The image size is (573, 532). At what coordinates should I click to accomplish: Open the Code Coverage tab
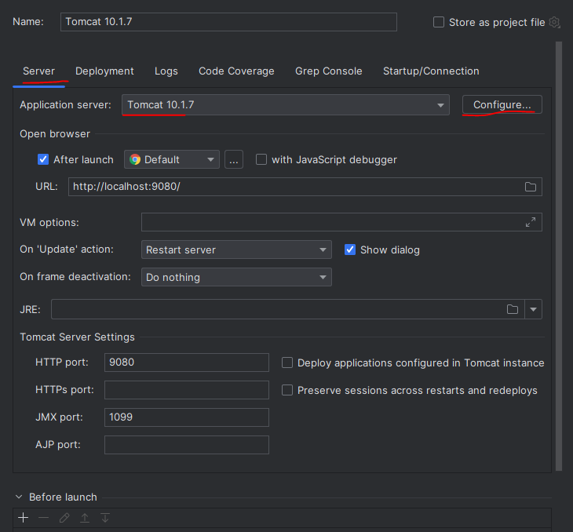click(x=236, y=71)
